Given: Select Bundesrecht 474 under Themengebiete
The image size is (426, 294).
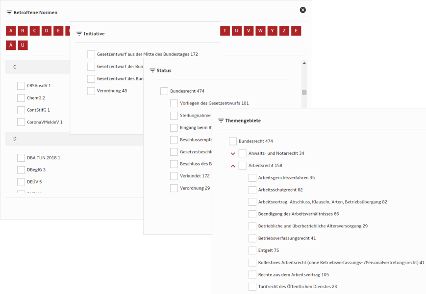Looking at the screenshot, I should click(233, 141).
